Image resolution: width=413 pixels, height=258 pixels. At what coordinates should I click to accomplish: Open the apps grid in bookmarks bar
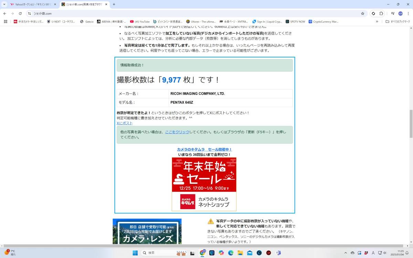coord(6,21)
